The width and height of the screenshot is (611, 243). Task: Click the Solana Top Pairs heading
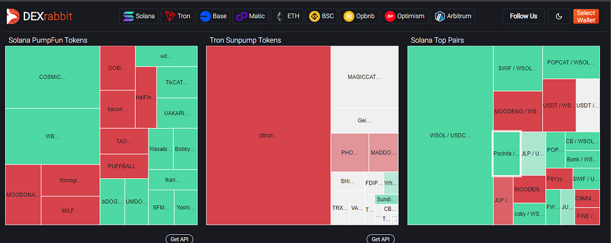point(437,40)
